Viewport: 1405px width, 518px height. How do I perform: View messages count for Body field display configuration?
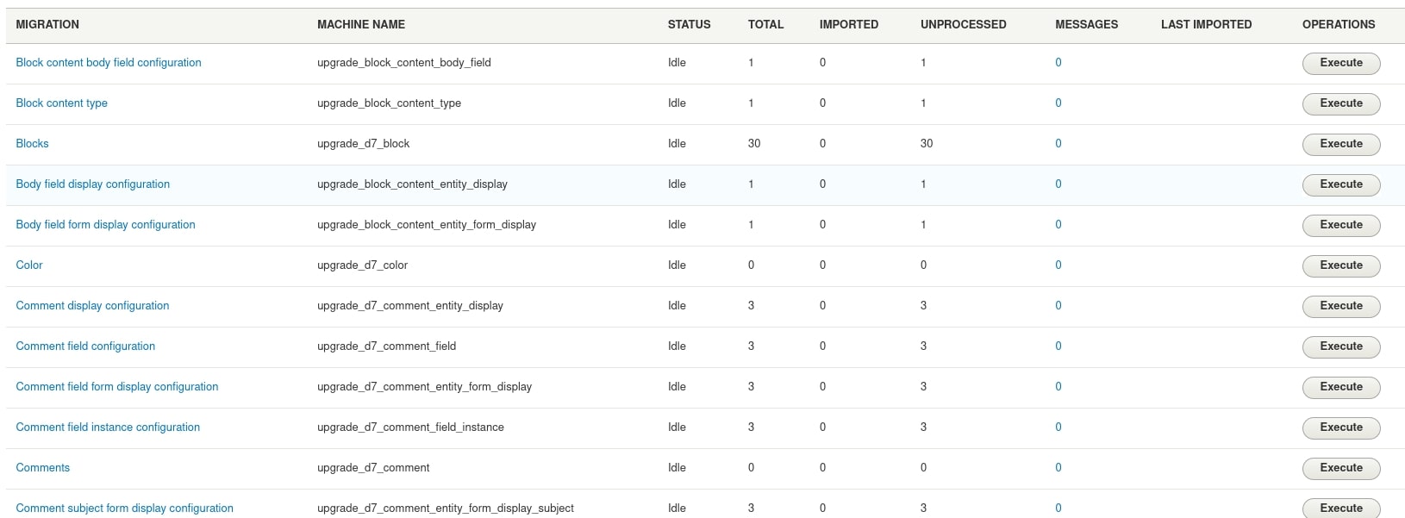(1058, 184)
